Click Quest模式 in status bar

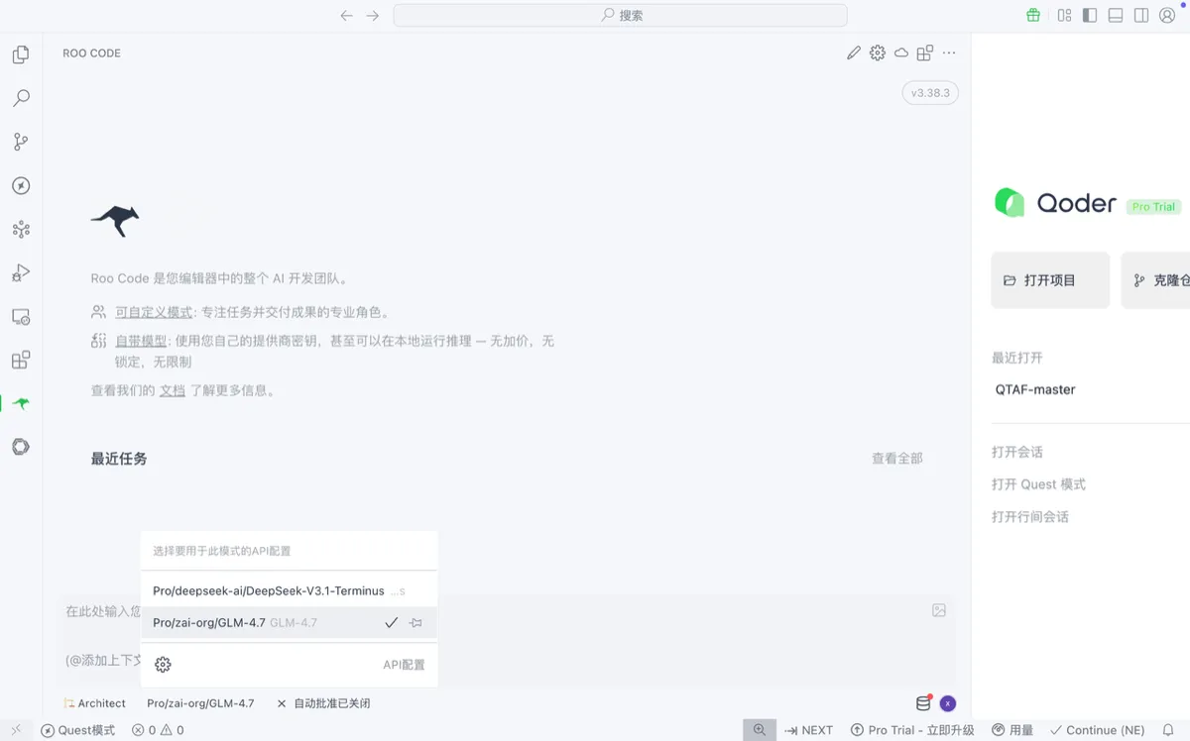pyautogui.click(x=78, y=730)
